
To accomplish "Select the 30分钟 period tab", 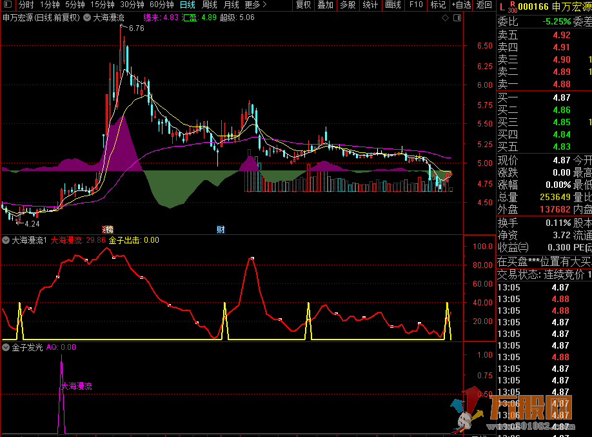I will [132, 5].
